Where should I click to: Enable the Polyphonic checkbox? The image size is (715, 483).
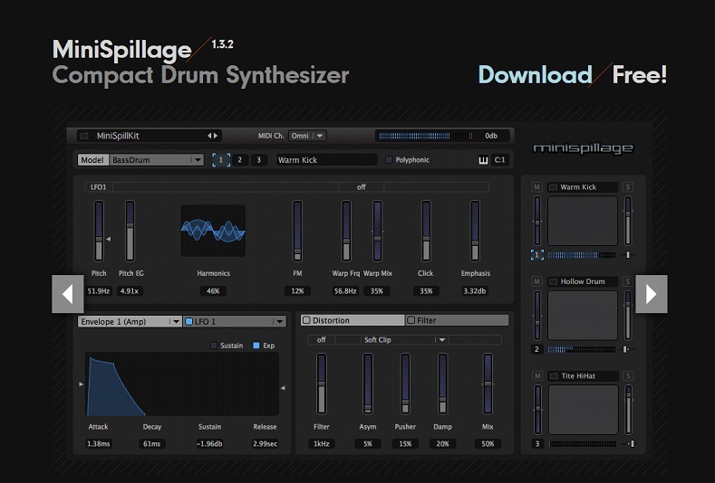pyautogui.click(x=389, y=160)
